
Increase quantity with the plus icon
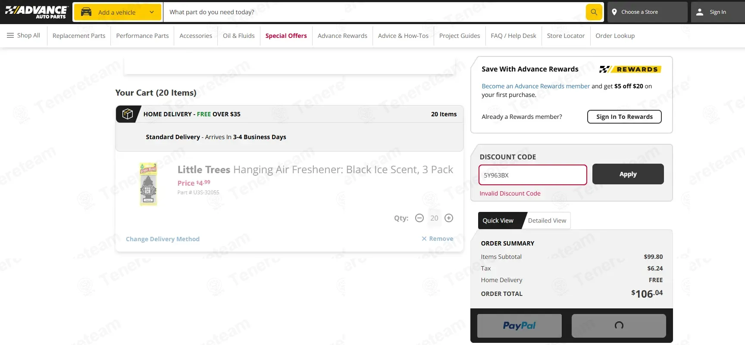[449, 218]
